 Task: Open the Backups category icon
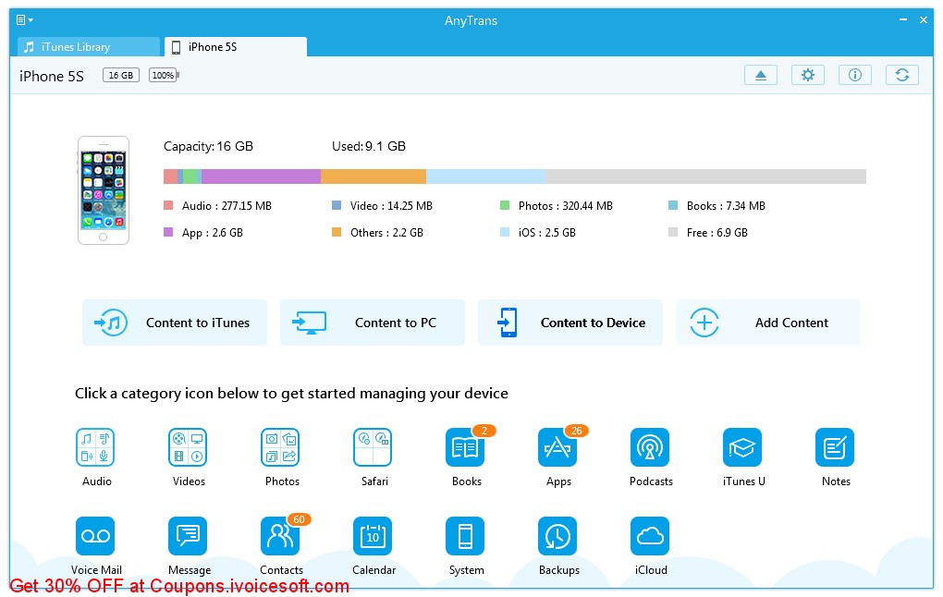pyautogui.click(x=557, y=536)
